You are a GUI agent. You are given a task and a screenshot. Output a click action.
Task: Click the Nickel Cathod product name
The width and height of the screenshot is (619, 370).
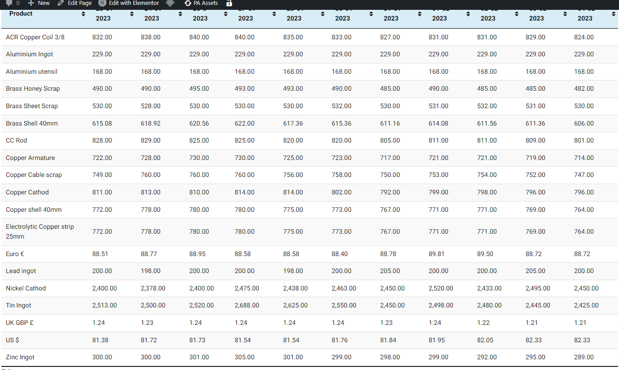[26, 288]
